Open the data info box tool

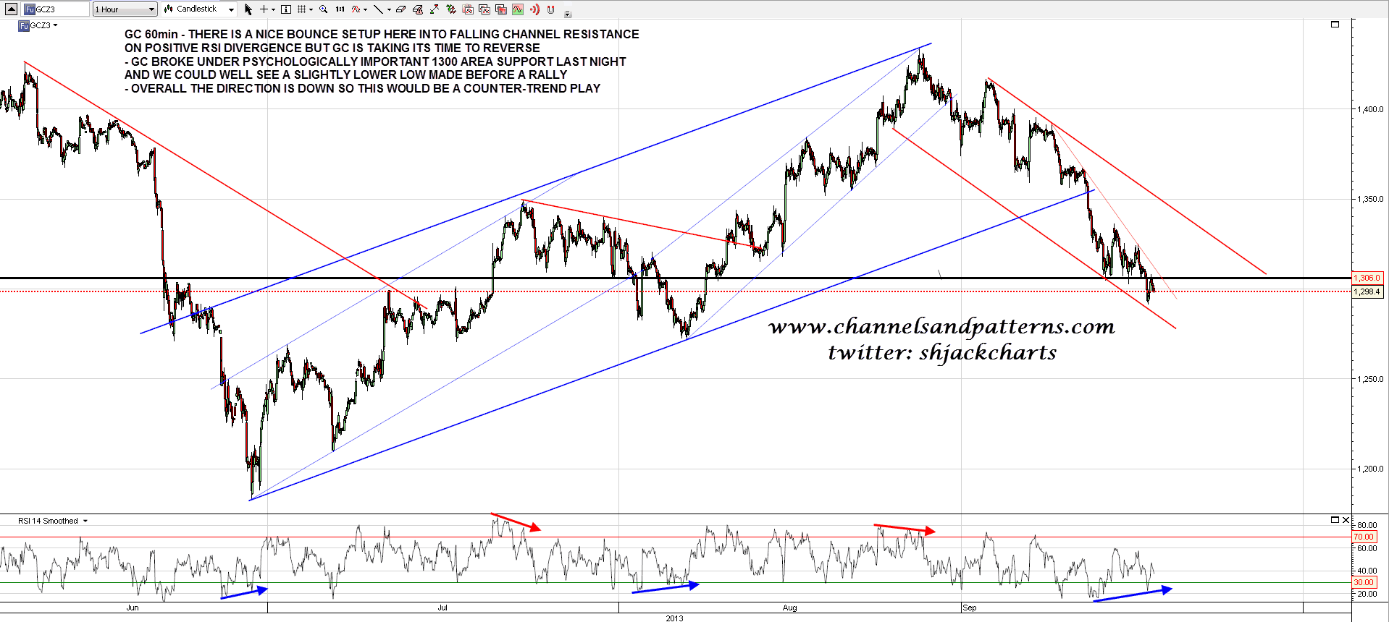pyautogui.click(x=286, y=9)
